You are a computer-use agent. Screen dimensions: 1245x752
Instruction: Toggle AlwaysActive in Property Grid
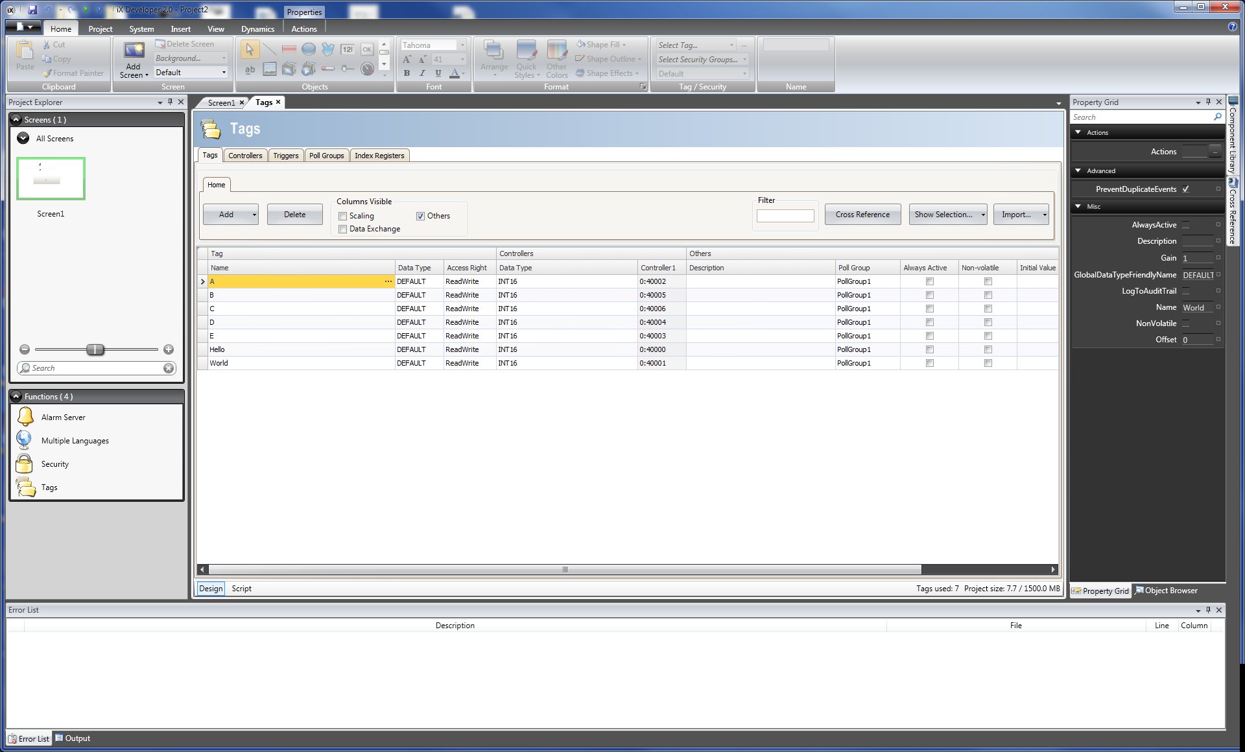pos(1185,225)
